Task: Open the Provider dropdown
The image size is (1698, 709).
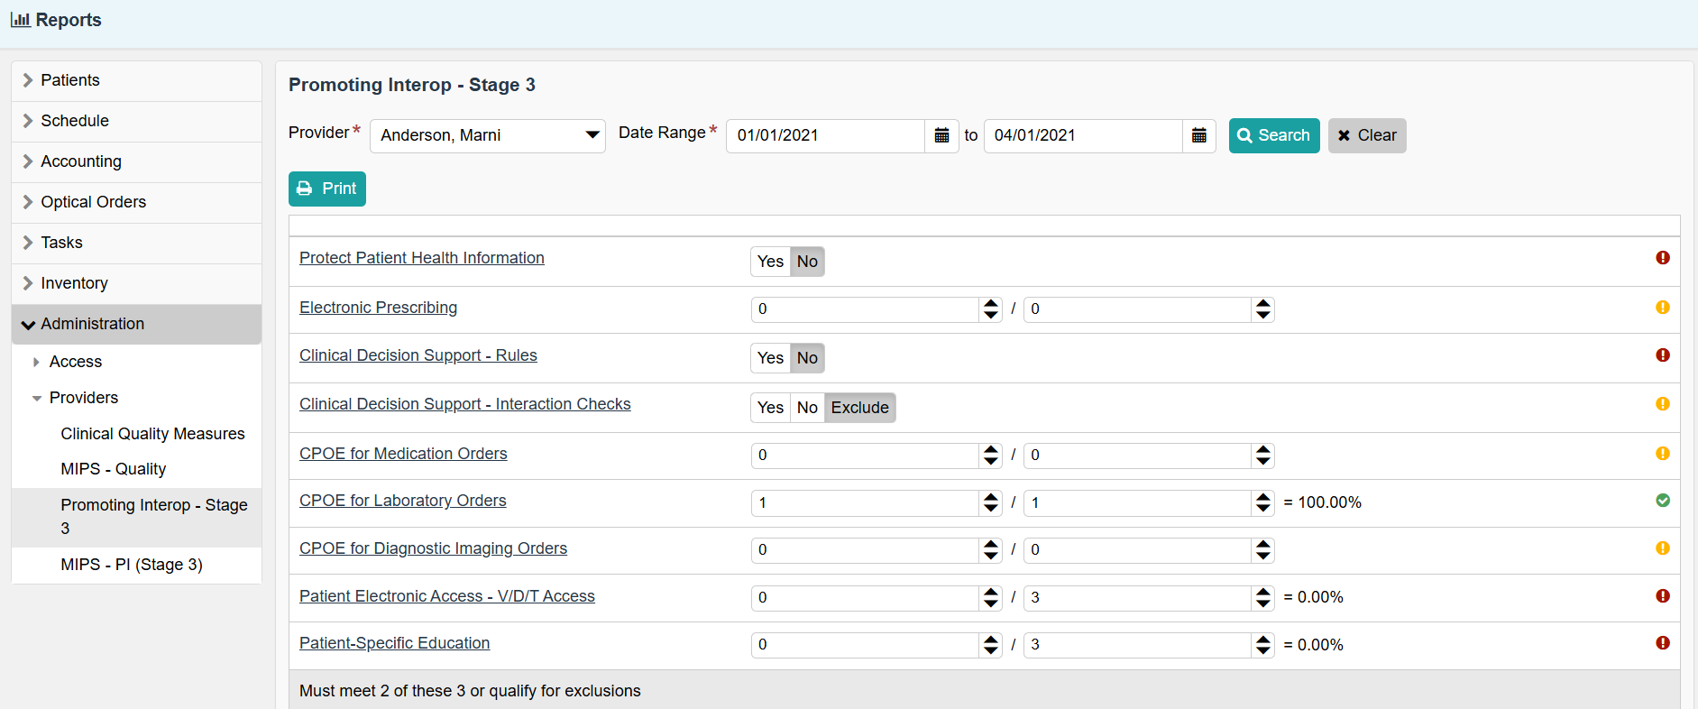Action: point(487,135)
